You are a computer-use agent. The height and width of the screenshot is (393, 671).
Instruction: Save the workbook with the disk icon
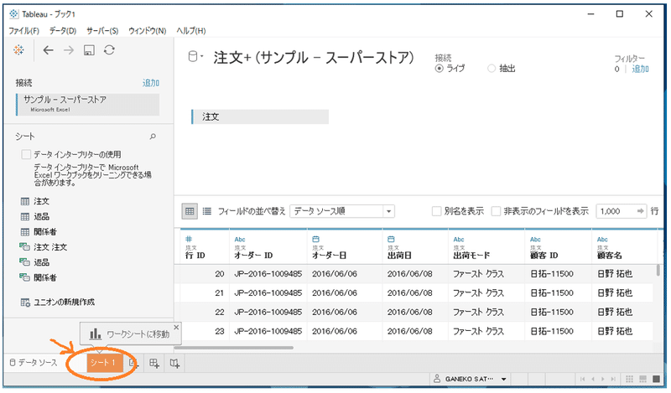(x=89, y=50)
